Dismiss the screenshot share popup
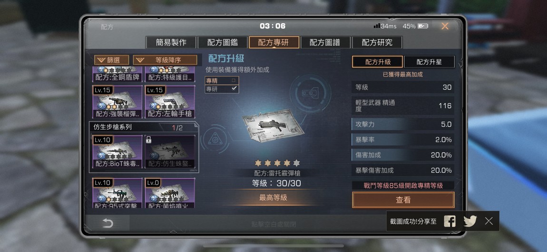The height and width of the screenshot is (252, 547). coord(489,221)
